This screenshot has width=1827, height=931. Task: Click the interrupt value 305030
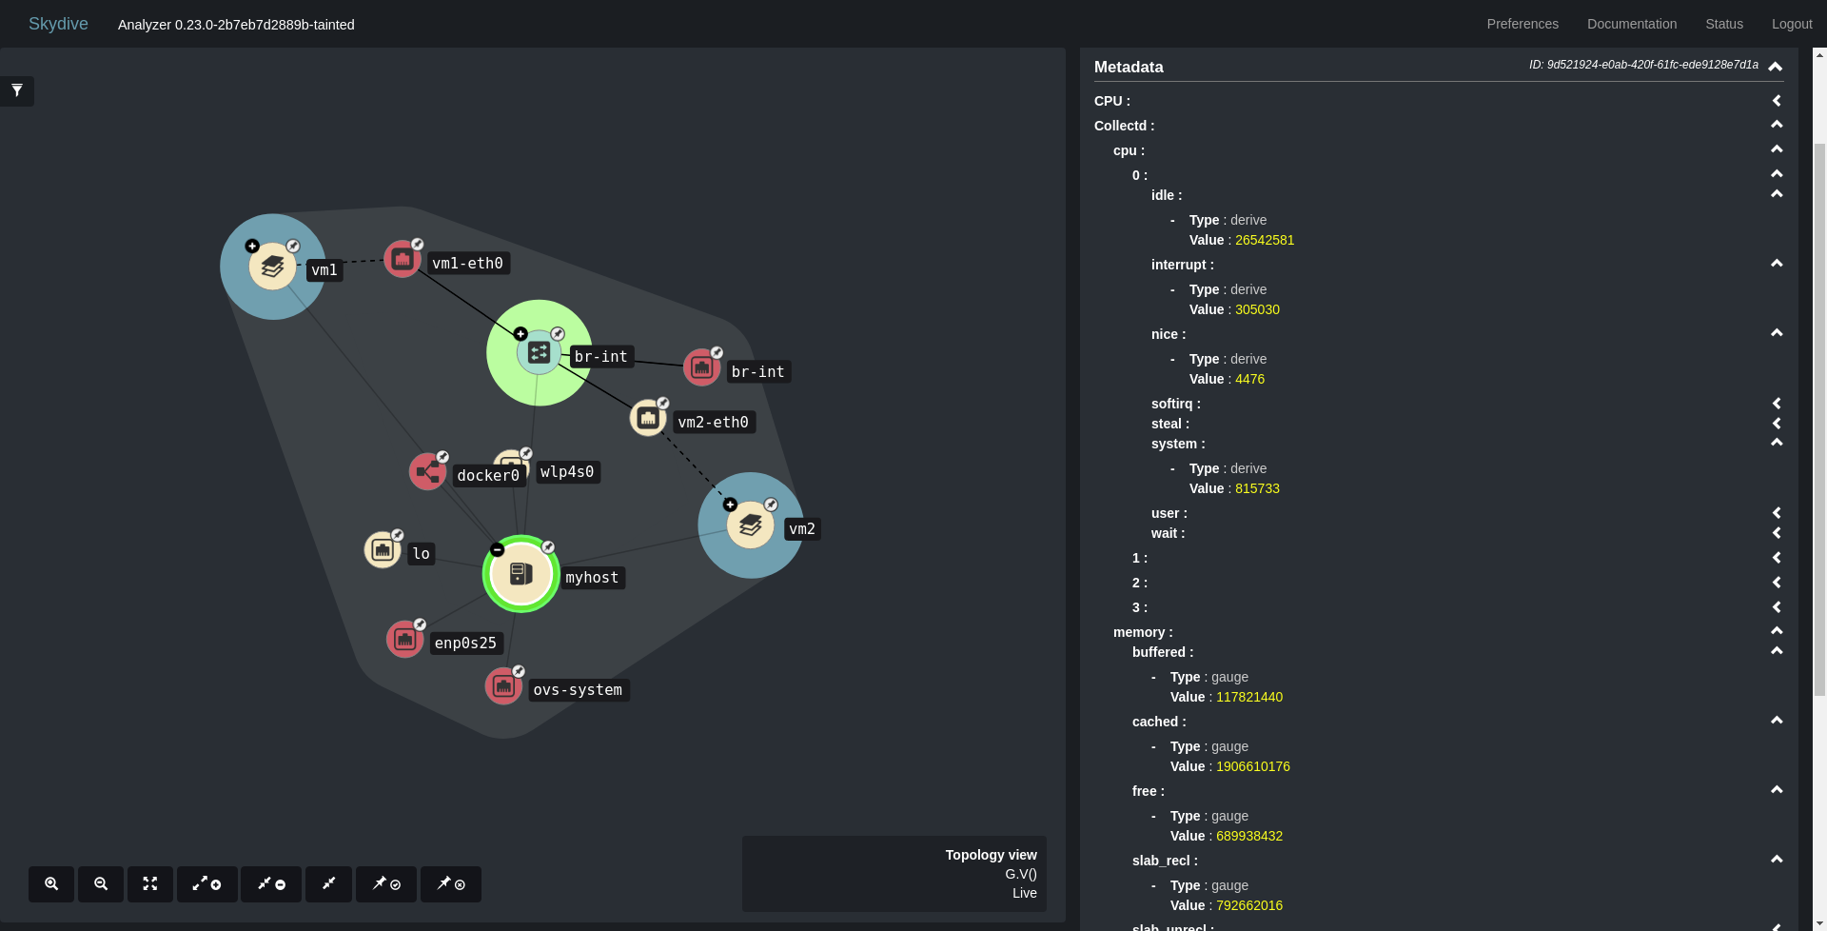pos(1257,309)
